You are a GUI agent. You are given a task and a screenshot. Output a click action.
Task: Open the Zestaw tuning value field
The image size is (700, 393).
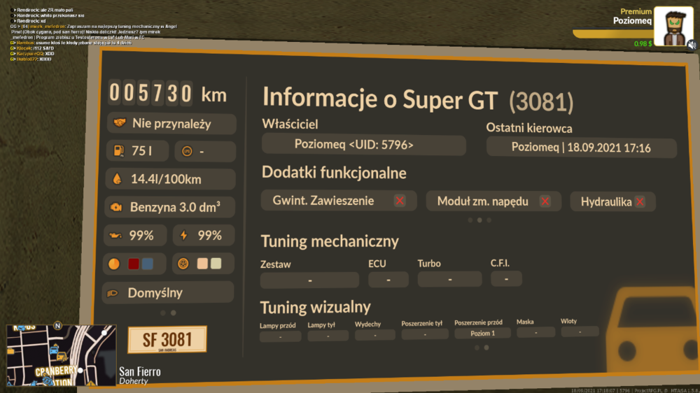pyautogui.click(x=309, y=280)
